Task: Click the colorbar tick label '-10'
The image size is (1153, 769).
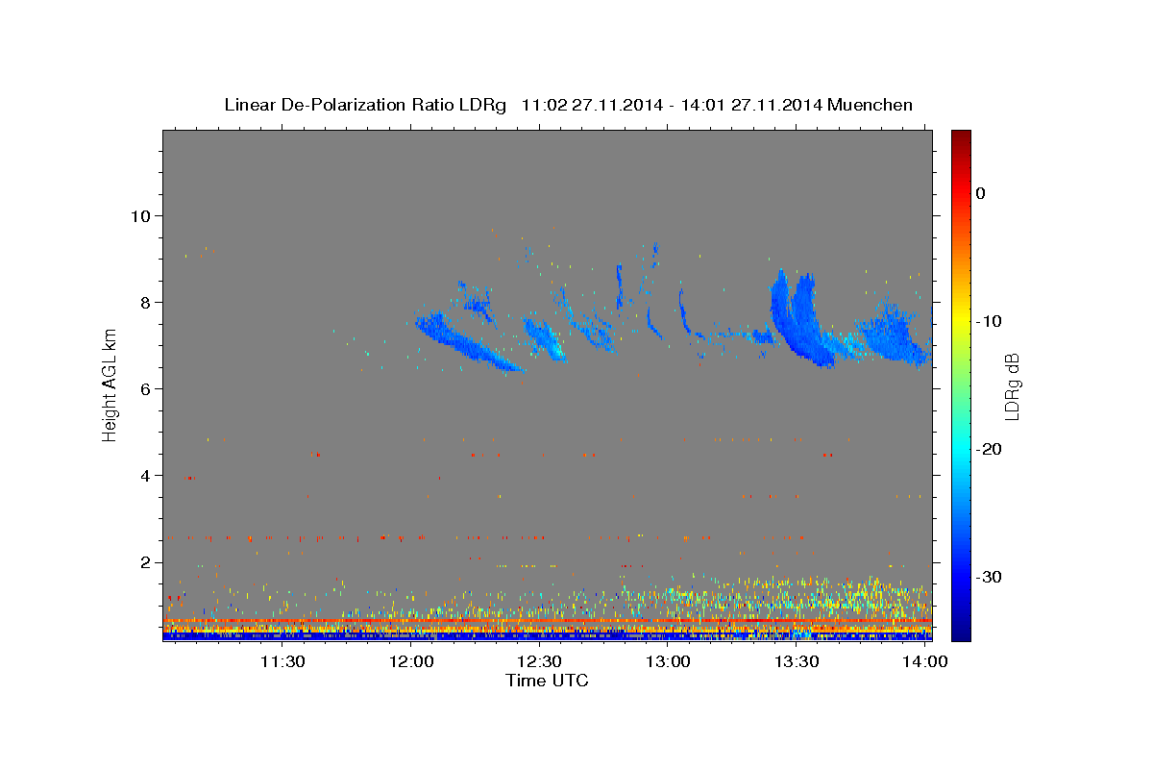Action: [x=990, y=321]
